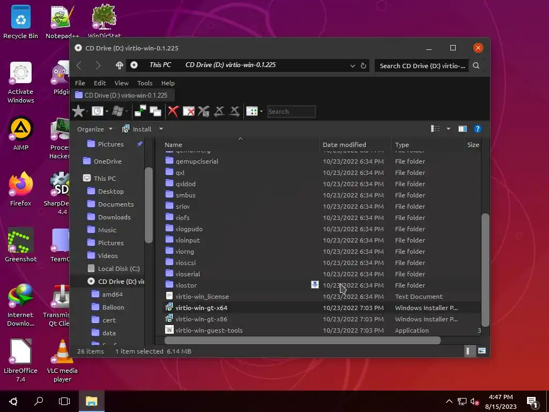
Task: Launch Firefox from the desktop
Action: tap(21, 188)
